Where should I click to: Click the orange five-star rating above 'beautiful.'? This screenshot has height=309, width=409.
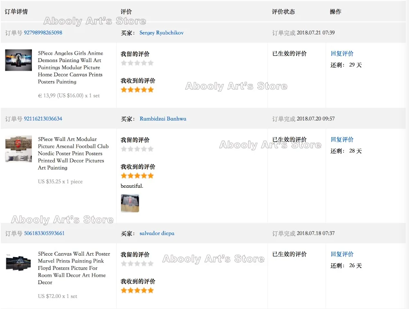pos(137,176)
